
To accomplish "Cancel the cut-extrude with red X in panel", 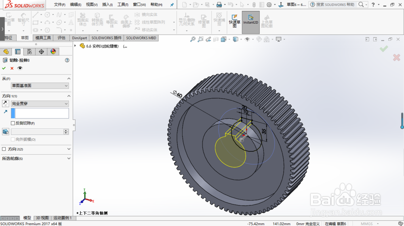I will pyautogui.click(x=12, y=68).
